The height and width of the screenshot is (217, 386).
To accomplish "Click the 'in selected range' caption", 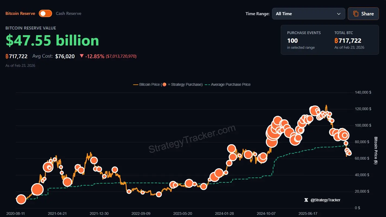I will (x=301, y=48).
